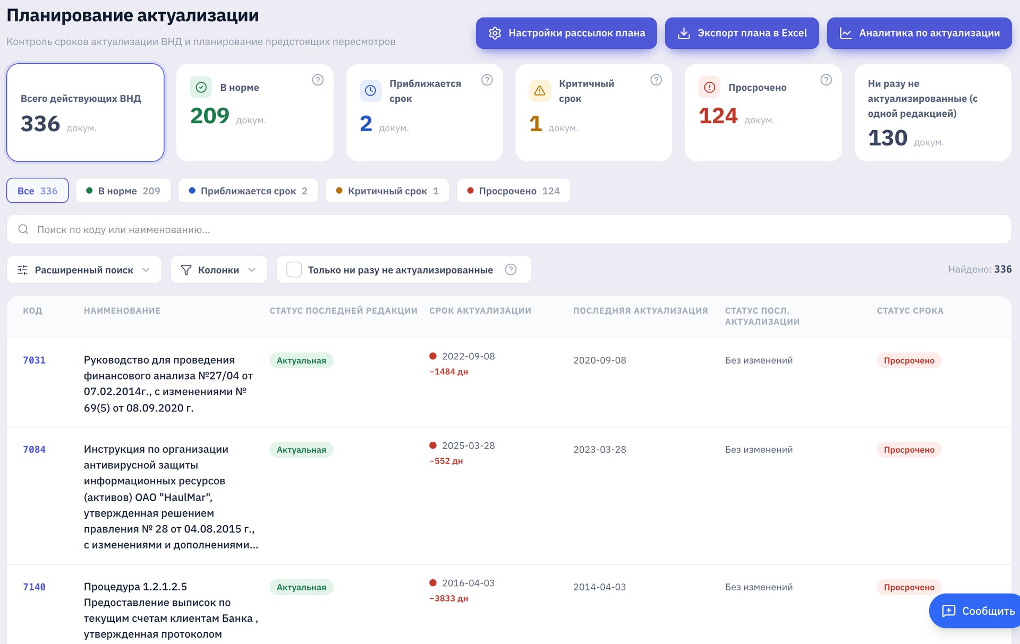The width and height of the screenshot is (1020, 644).
Task: Click the Сообщить button label
Action: coord(988,611)
